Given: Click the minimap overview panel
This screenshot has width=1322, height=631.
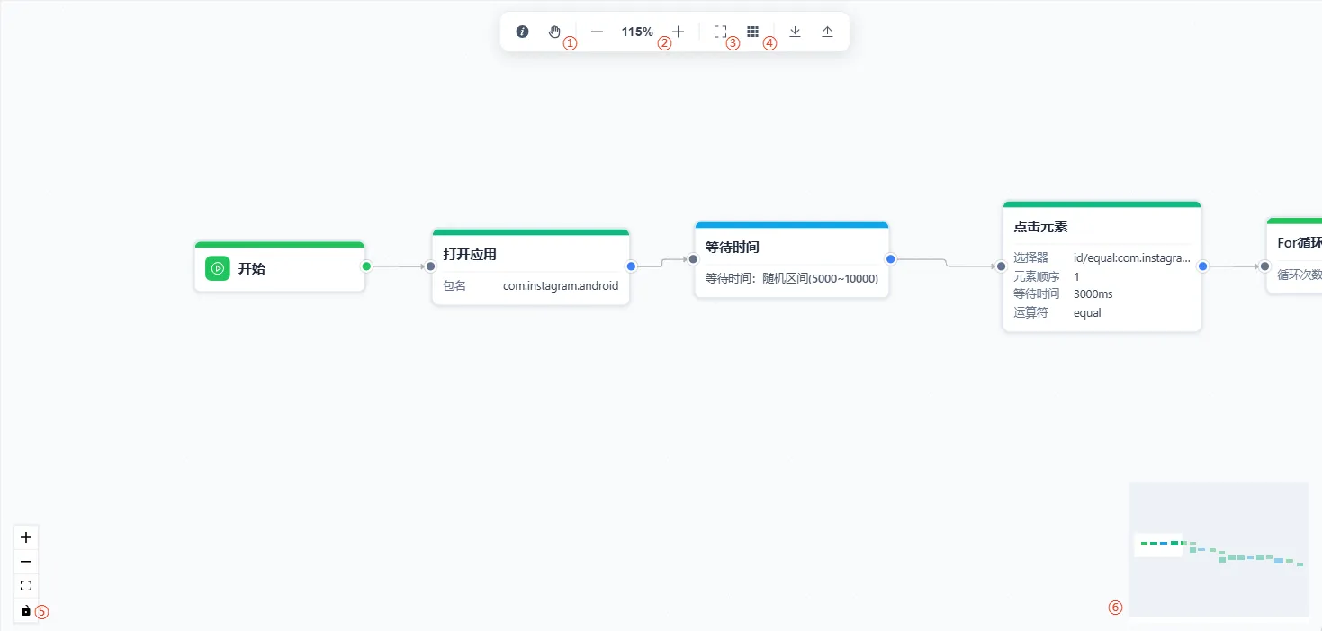Looking at the screenshot, I should pyautogui.click(x=1219, y=550).
